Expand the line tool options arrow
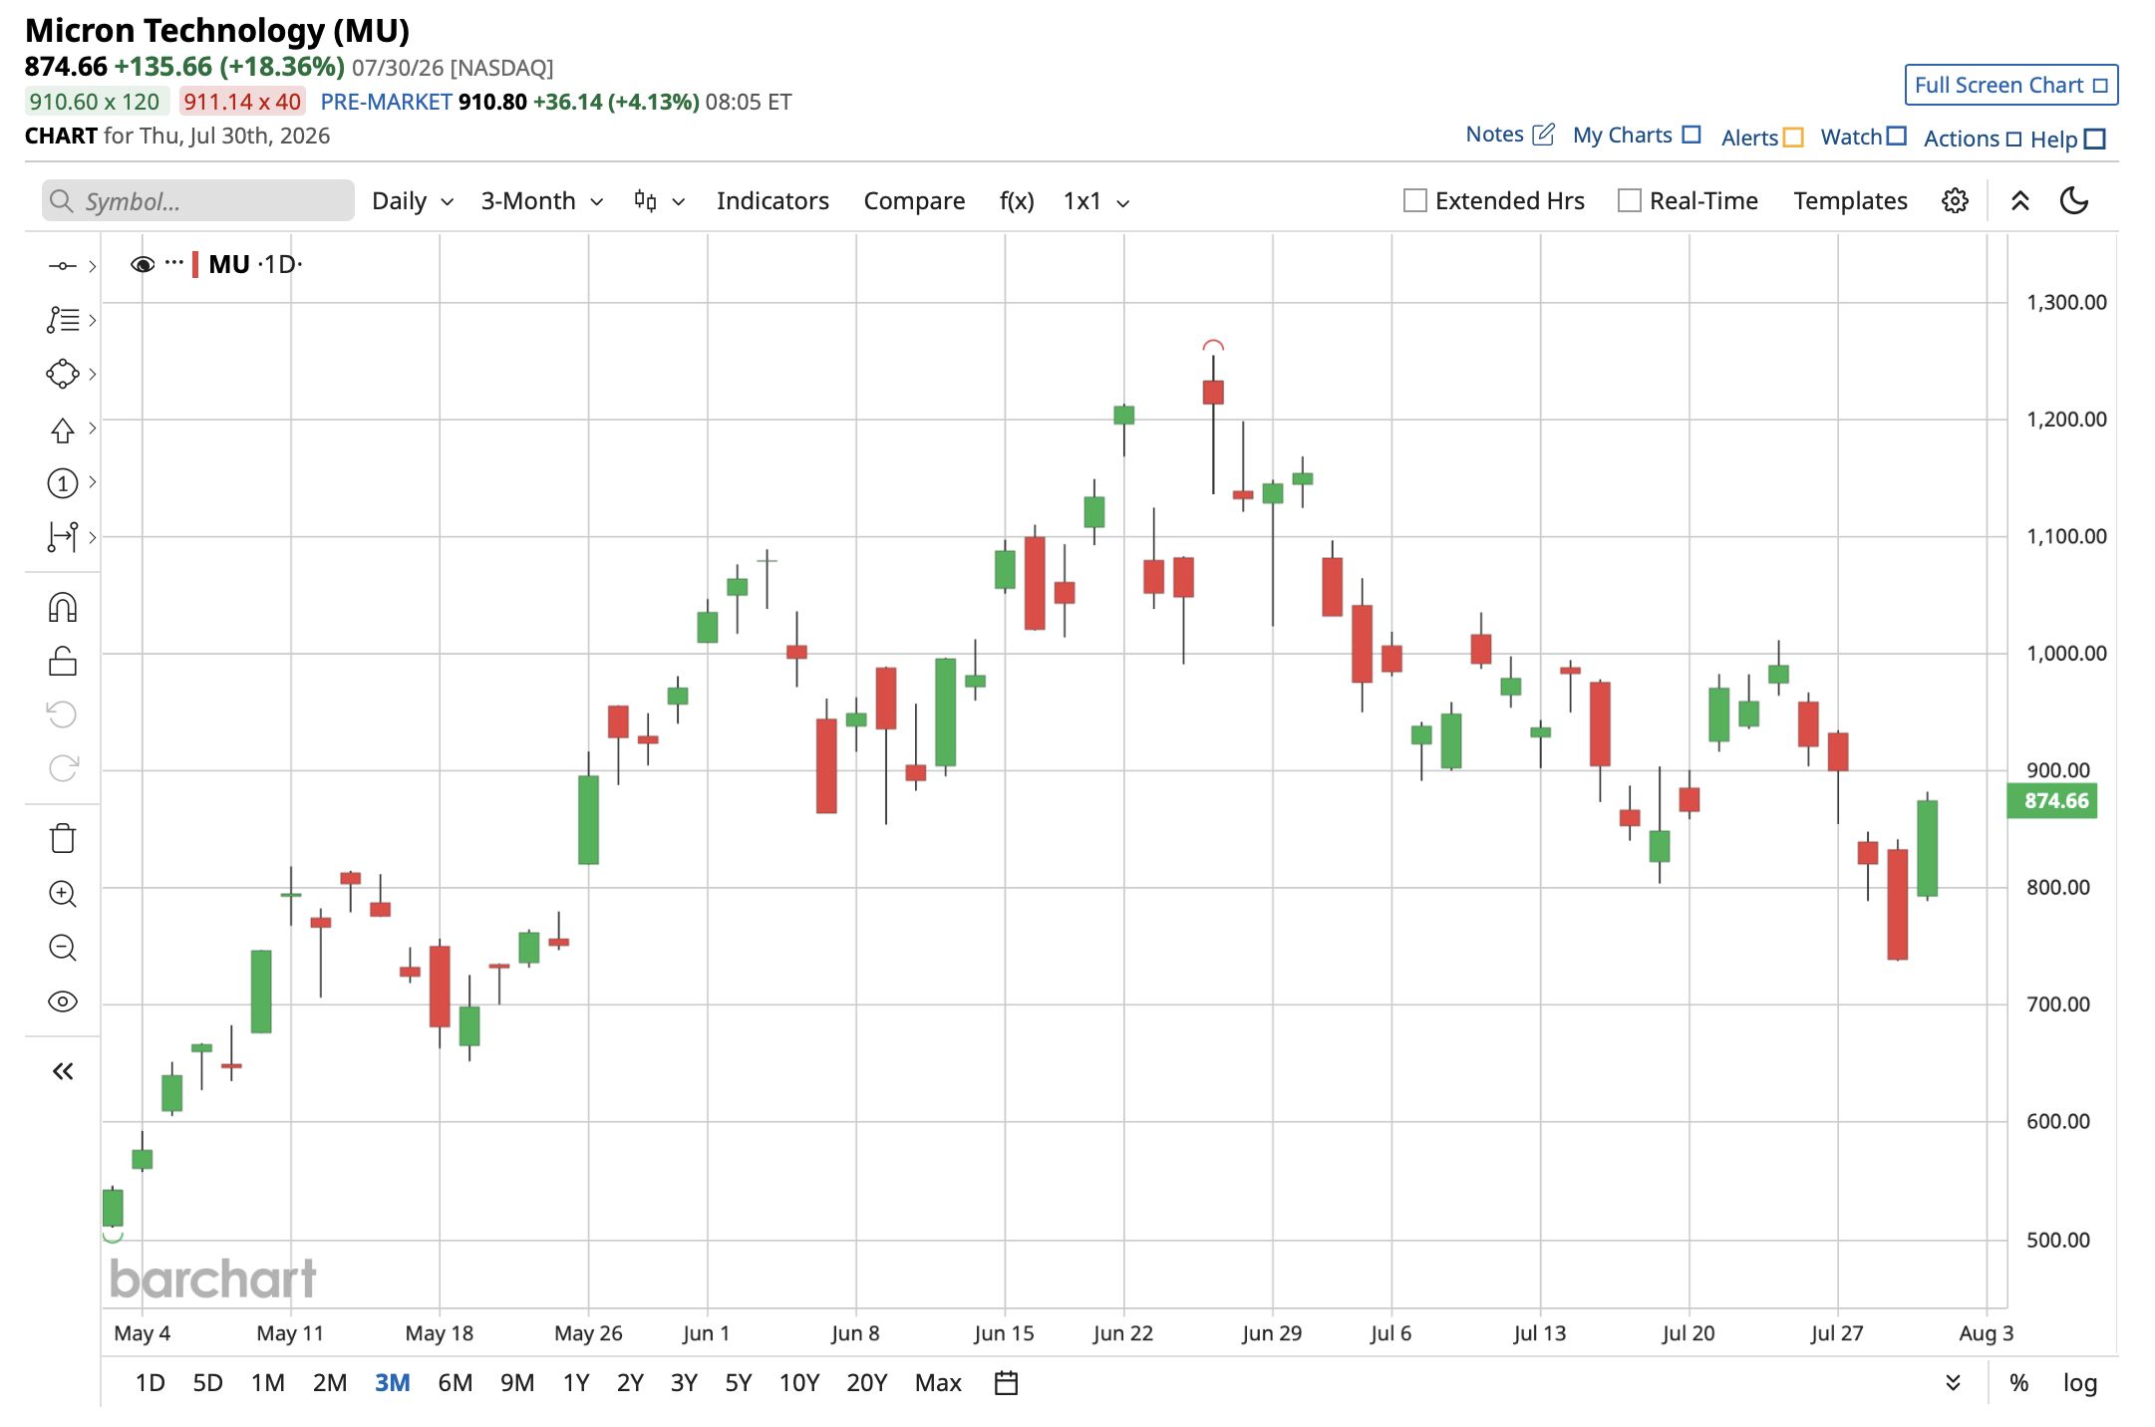 pyautogui.click(x=93, y=265)
